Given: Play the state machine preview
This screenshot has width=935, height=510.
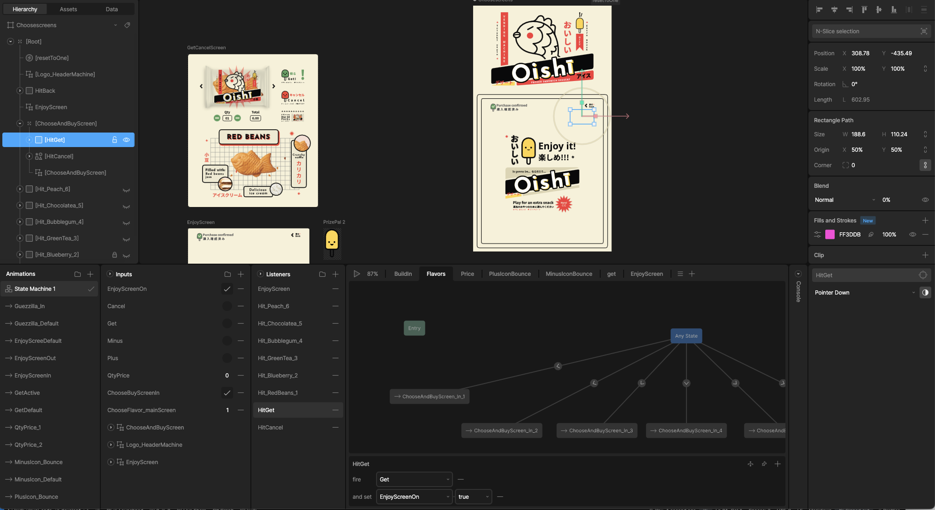Looking at the screenshot, I should 356,274.
